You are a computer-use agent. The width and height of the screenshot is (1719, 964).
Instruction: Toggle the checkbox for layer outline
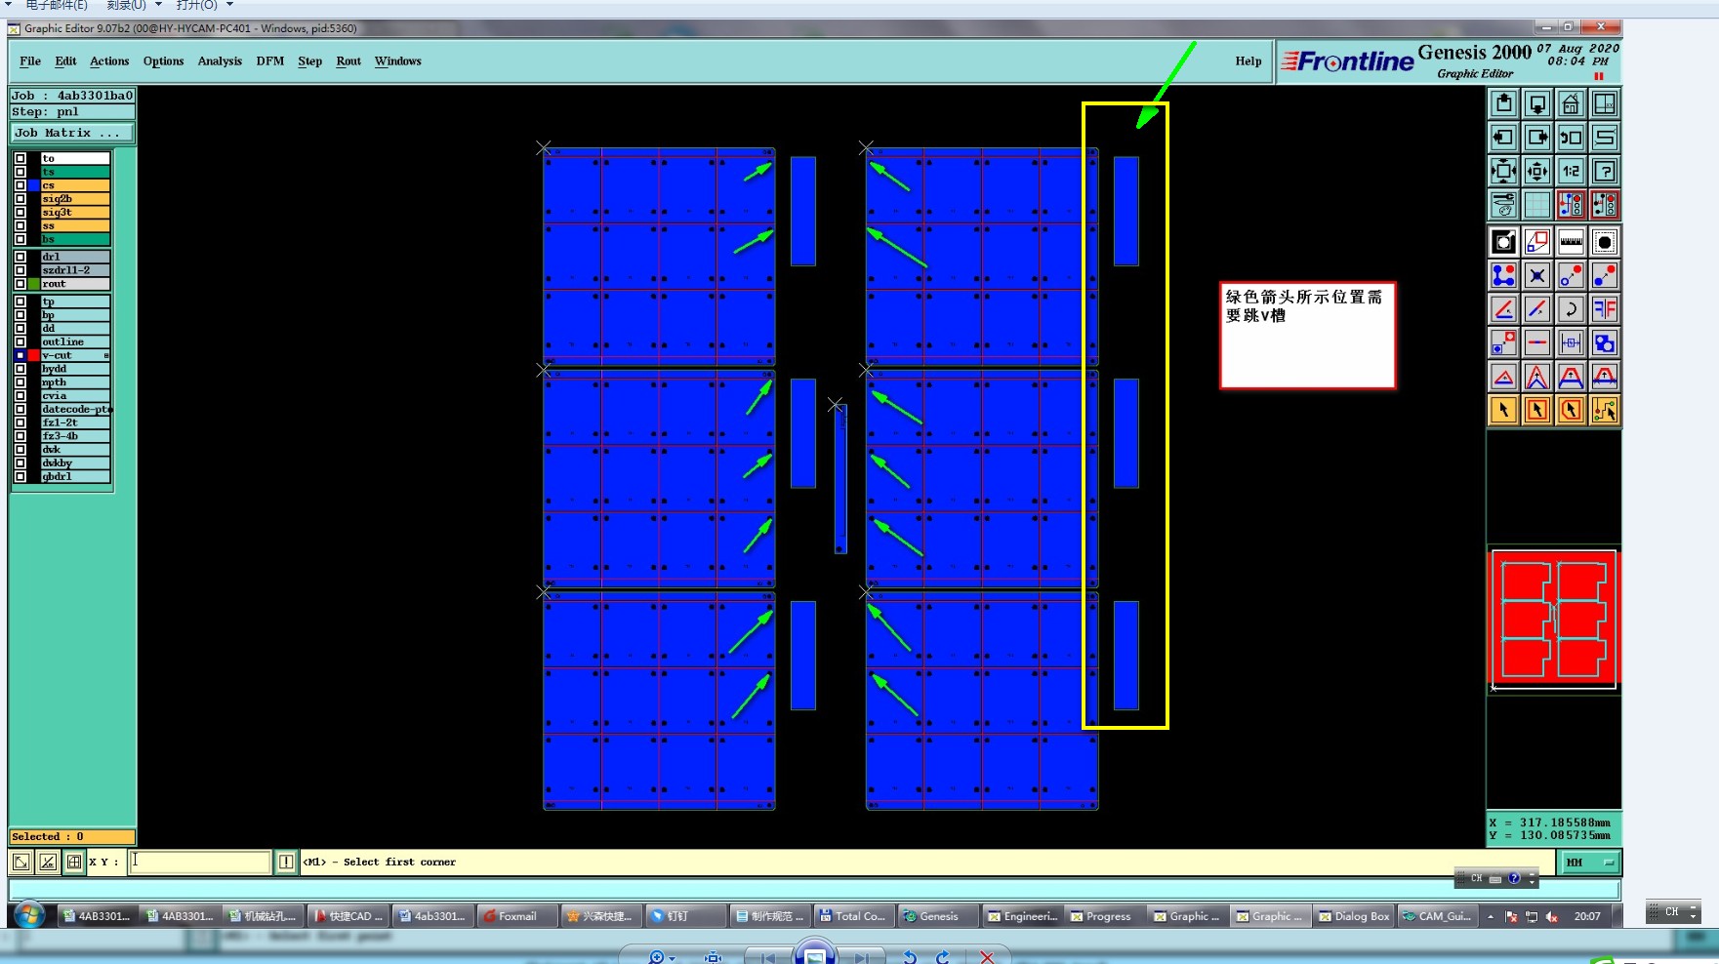tap(20, 341)
